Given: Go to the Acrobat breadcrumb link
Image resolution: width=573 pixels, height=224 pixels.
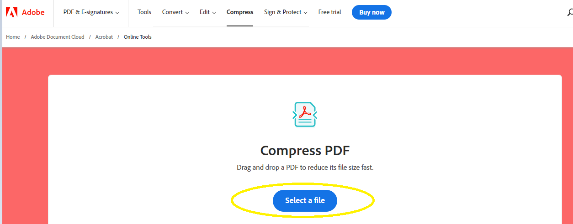Looking at the screenshot, I should (104, 37).
